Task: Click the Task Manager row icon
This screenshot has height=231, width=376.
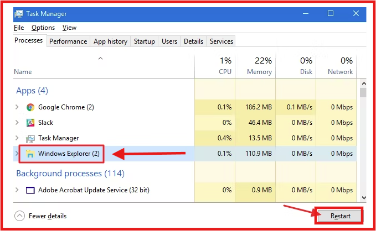Action: (x=30, y=138)
